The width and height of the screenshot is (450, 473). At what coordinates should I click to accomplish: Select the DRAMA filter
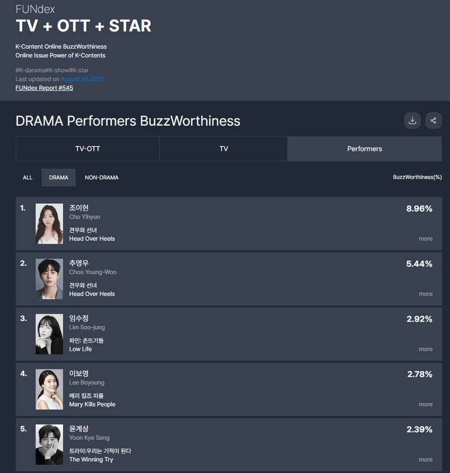coord(58,178)
